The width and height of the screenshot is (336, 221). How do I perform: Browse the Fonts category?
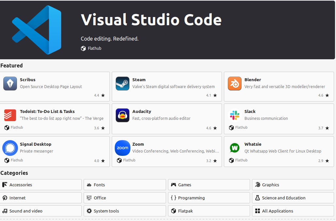click(125, 185)
